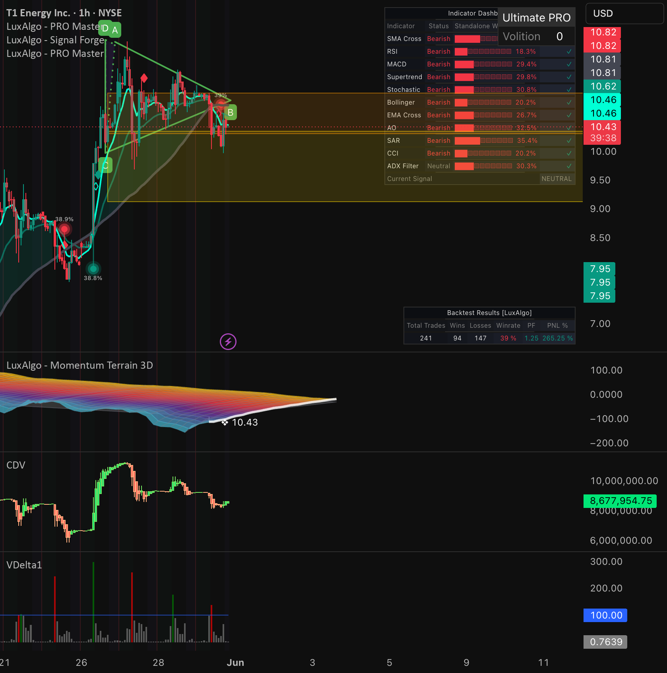The width and height of the screenshot is (667, 673).
Task: Click the 300.00 VDelta1 axis label
Action: click(x=606, y=562)
